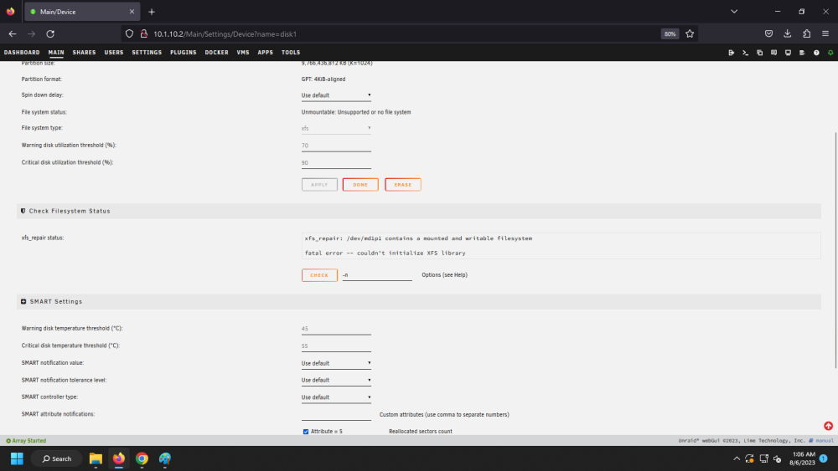The height and width of the screenshot is (471, 838).
Task: Click the CHECK filesystem button
Action: click(319, 275)
